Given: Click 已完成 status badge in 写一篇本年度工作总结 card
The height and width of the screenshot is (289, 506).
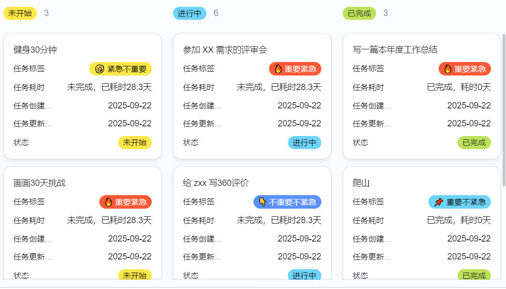Looking at the screenshot, I should [474, 142].
